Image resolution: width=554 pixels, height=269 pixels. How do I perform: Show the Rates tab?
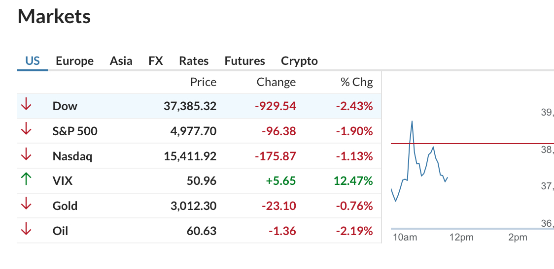[x=194, y=61]
